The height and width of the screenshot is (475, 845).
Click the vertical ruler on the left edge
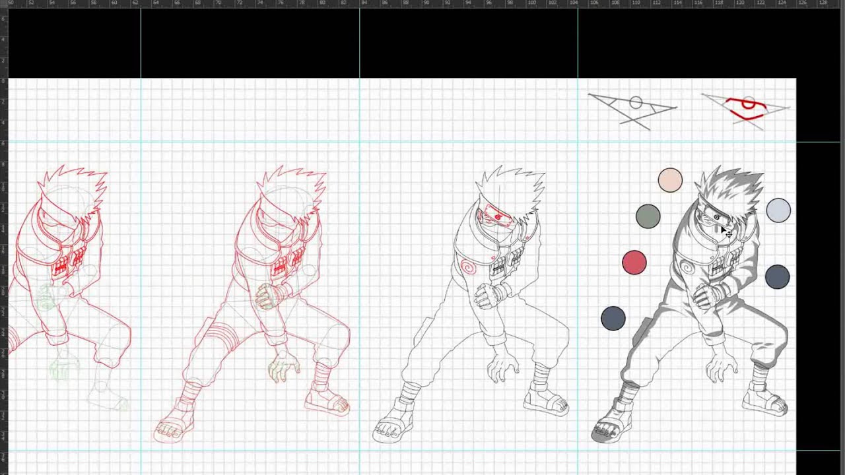coord(3,241)
